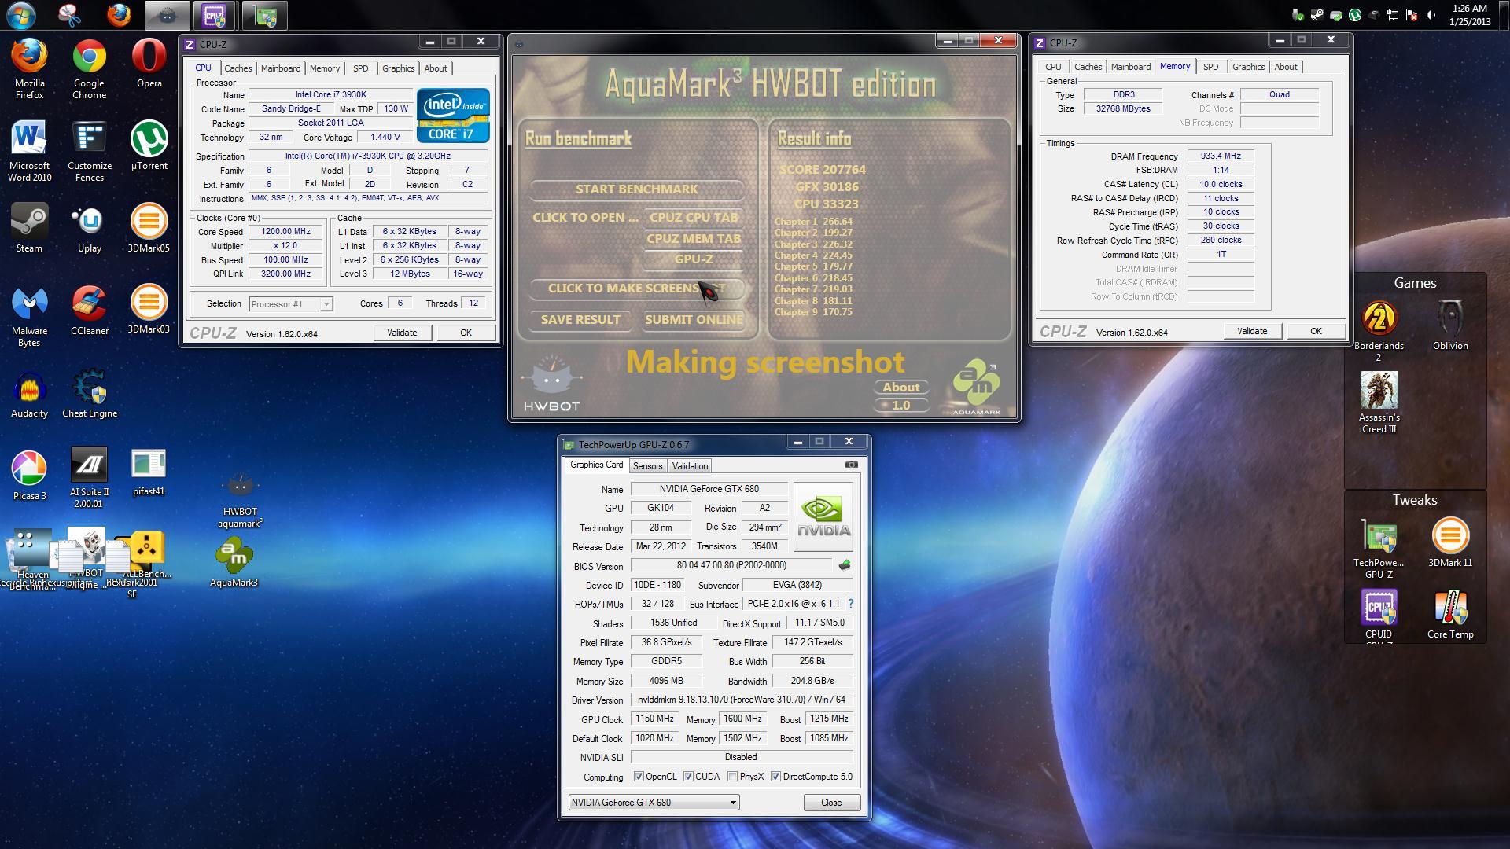Toggle the CUDA checkbox in GPU-Z

[688, 777]
